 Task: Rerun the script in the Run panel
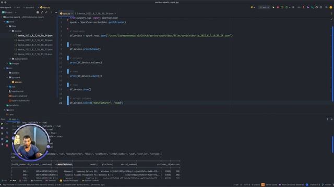coord(2,124)
